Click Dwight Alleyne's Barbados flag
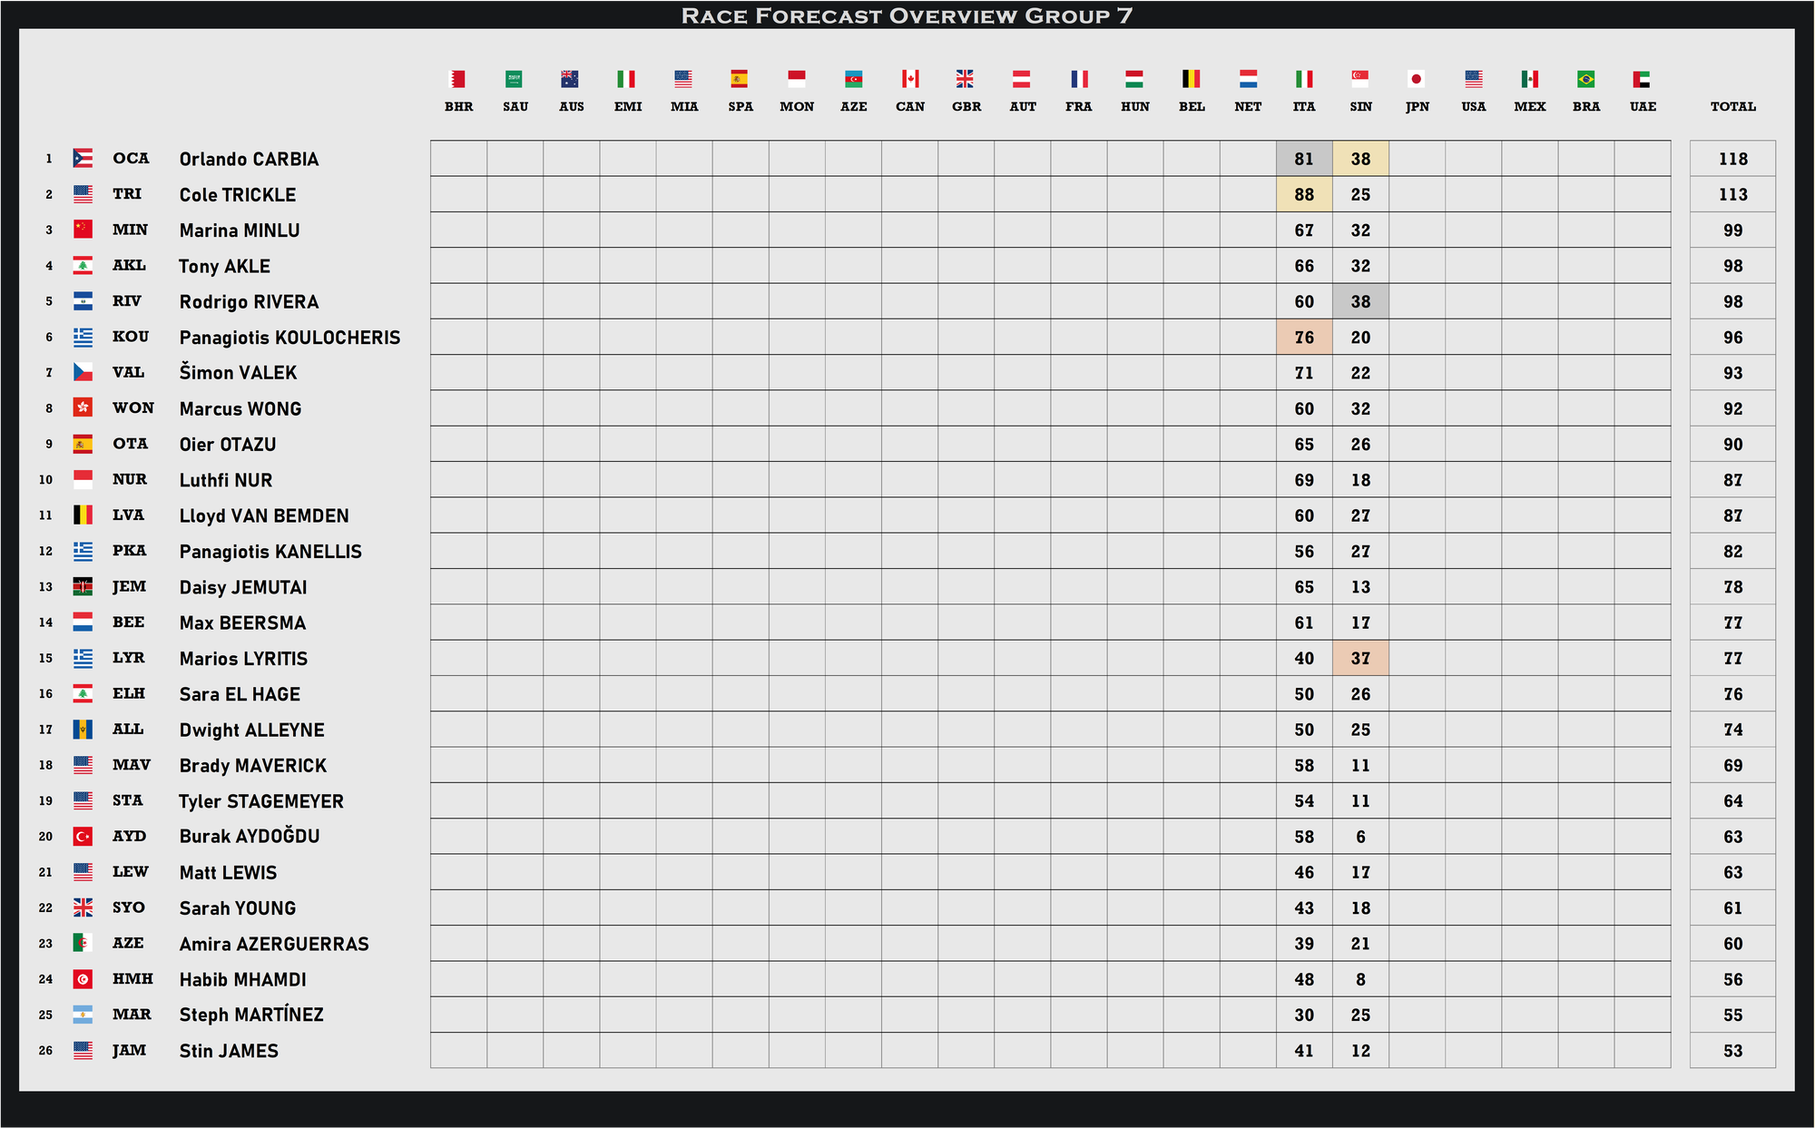This screenshot has width=1815, height=1128. click(x=83, y=730)
